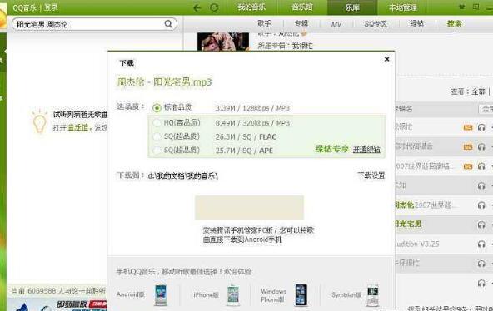Click the headphone icon in the 周杰伦2007世界巡 row
The height and width of the screenshot is (311, 493).
pyautogui.click(x=481, y=205)
